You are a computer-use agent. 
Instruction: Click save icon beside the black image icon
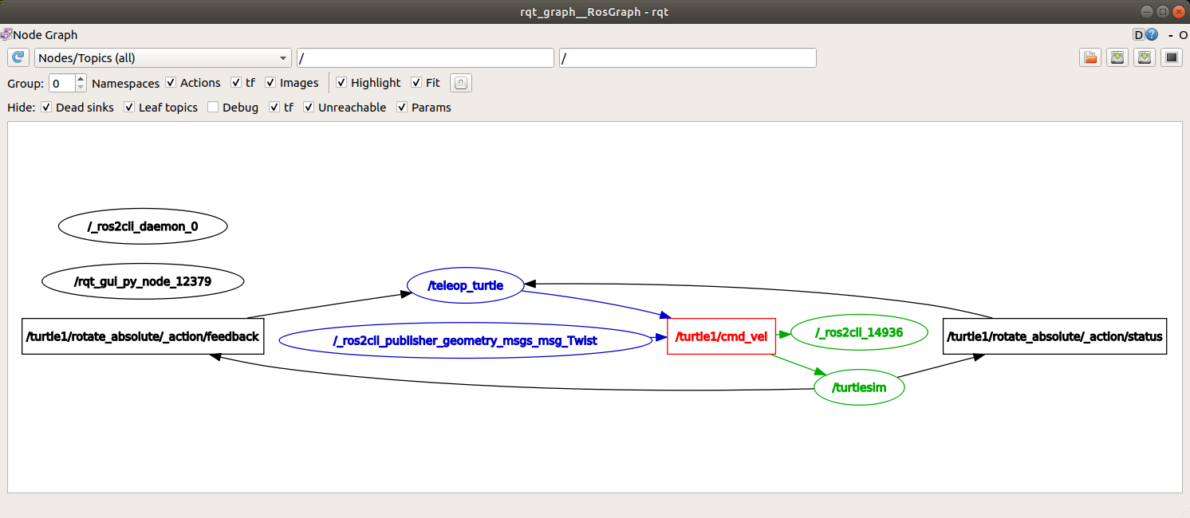(x=1145, y=57)
